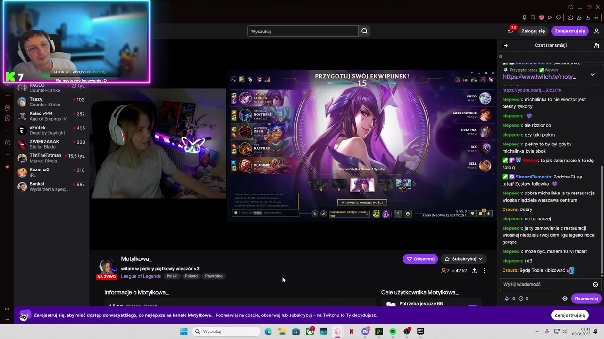This screenshot has height=339, width=604.
Task: Share the Motylkowa_ stream
Action: 474,271
